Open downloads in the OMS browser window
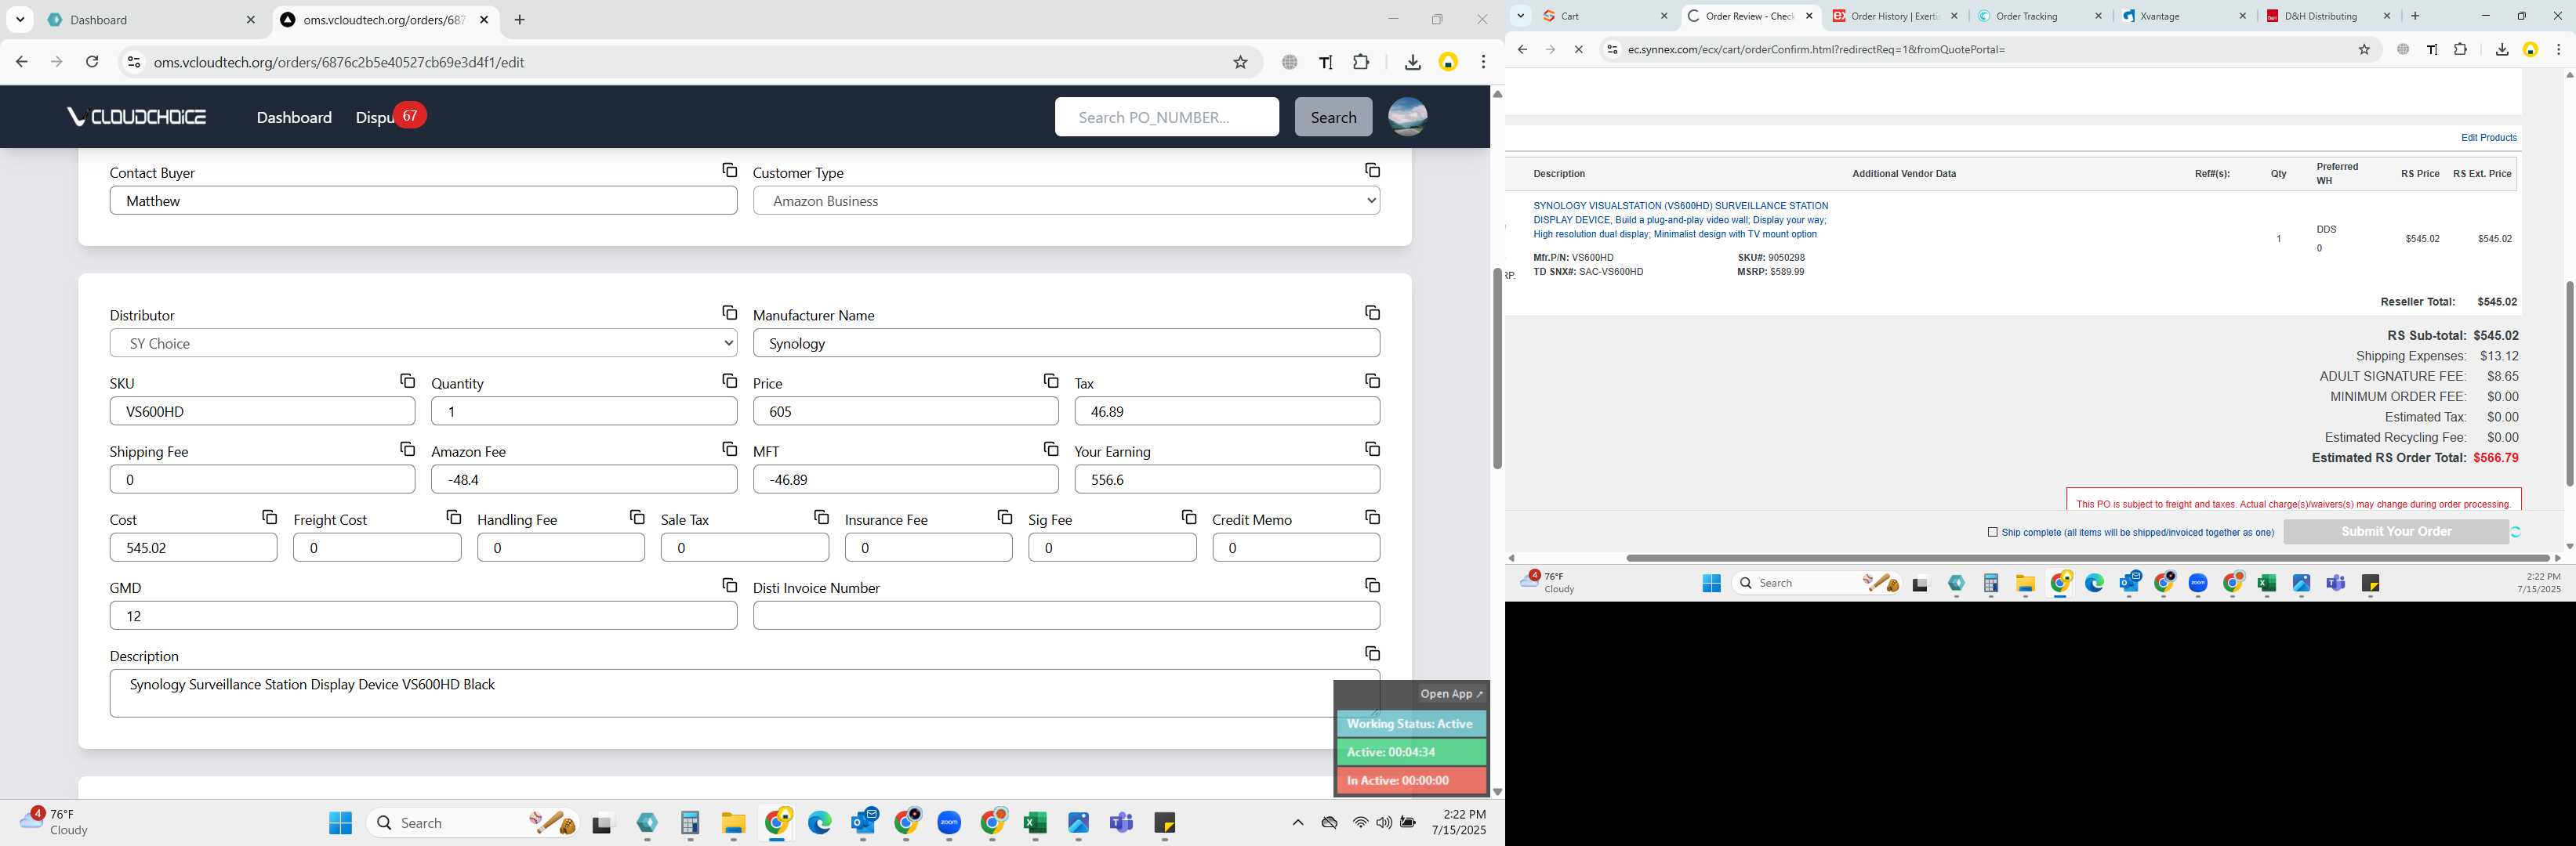Viewport: 2576px width, 846px height. (1412, 62)
